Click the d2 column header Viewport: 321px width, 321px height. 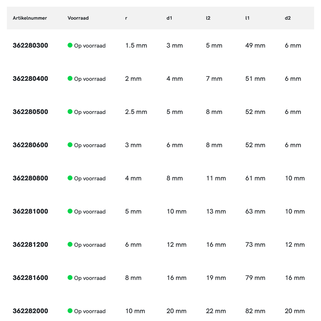point(288,18)
